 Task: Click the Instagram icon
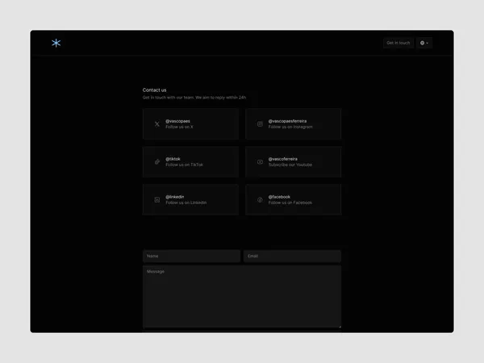pos(260,124)
